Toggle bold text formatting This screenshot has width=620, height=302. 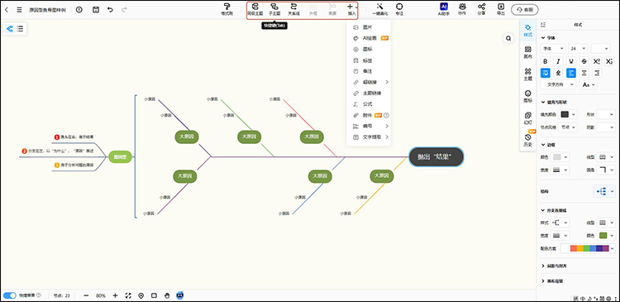click(546, 61)
